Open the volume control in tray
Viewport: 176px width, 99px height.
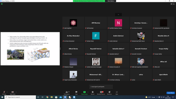coord(164,97)
